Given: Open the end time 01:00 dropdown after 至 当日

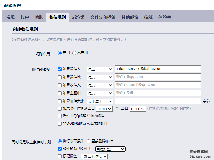Looking at the screenshot, I should tap(138, 109).
